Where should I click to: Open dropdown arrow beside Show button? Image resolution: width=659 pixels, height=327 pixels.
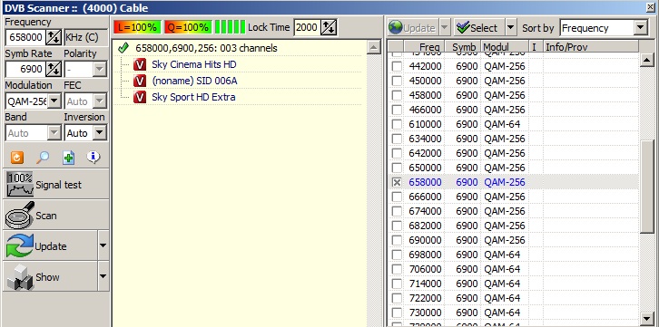(x=103, y=276)
